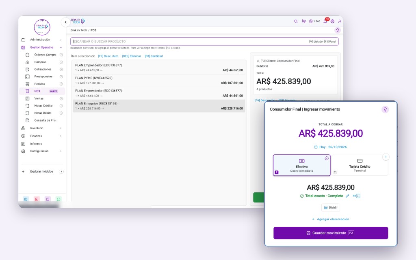The width and height of the screenshot is (416, 260).
Task: Open the POS menu item
Action: tap(42, 91)
